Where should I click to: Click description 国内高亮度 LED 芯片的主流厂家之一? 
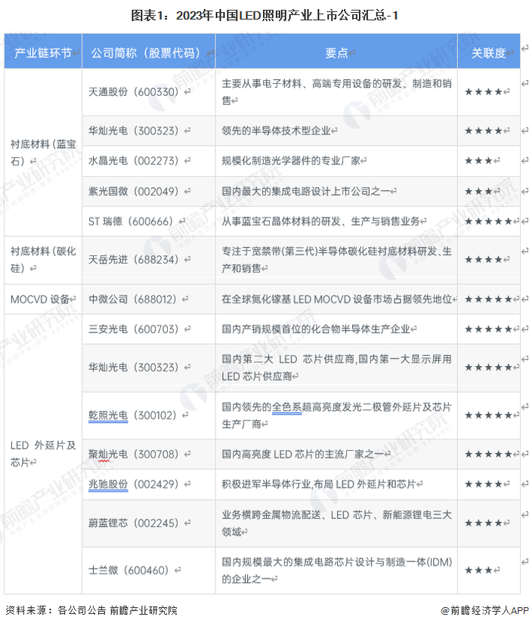pos(303,455)
